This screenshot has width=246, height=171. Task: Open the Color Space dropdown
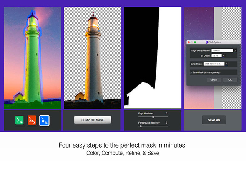(x=226, y=64)
